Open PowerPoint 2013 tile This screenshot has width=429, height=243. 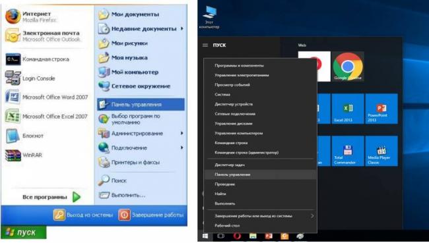[x=381, y=109]
